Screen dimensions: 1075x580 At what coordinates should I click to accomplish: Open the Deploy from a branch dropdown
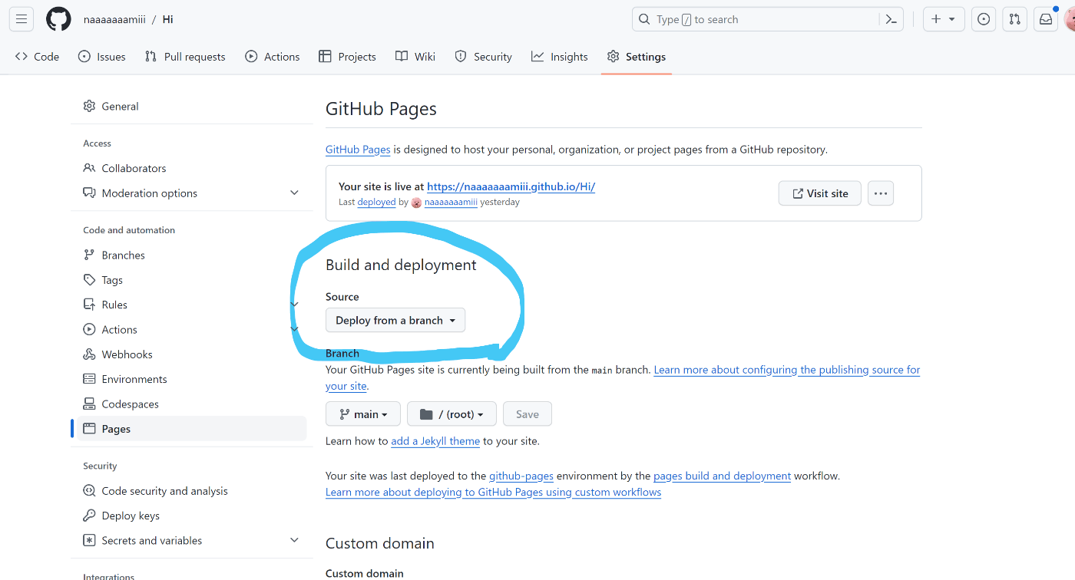point(395,321)
